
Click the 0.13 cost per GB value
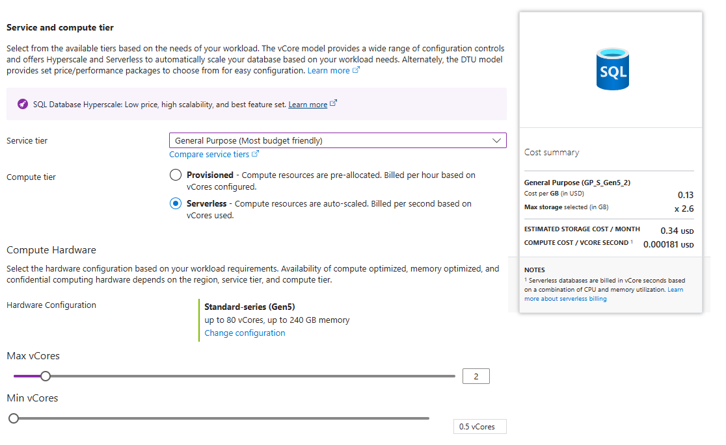tap(686, 195)
